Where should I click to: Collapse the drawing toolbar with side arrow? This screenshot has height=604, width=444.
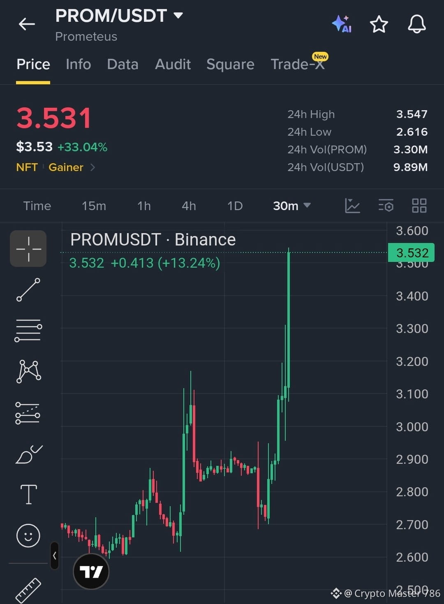[x=54, y=556]
